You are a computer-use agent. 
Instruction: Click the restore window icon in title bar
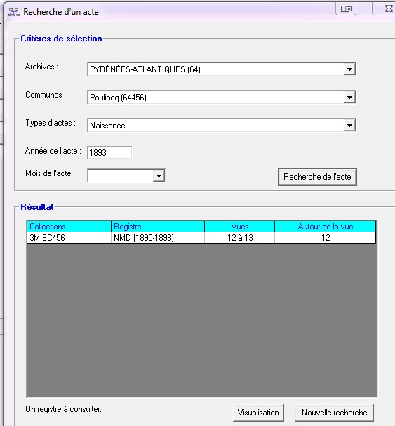pos(346,8)
